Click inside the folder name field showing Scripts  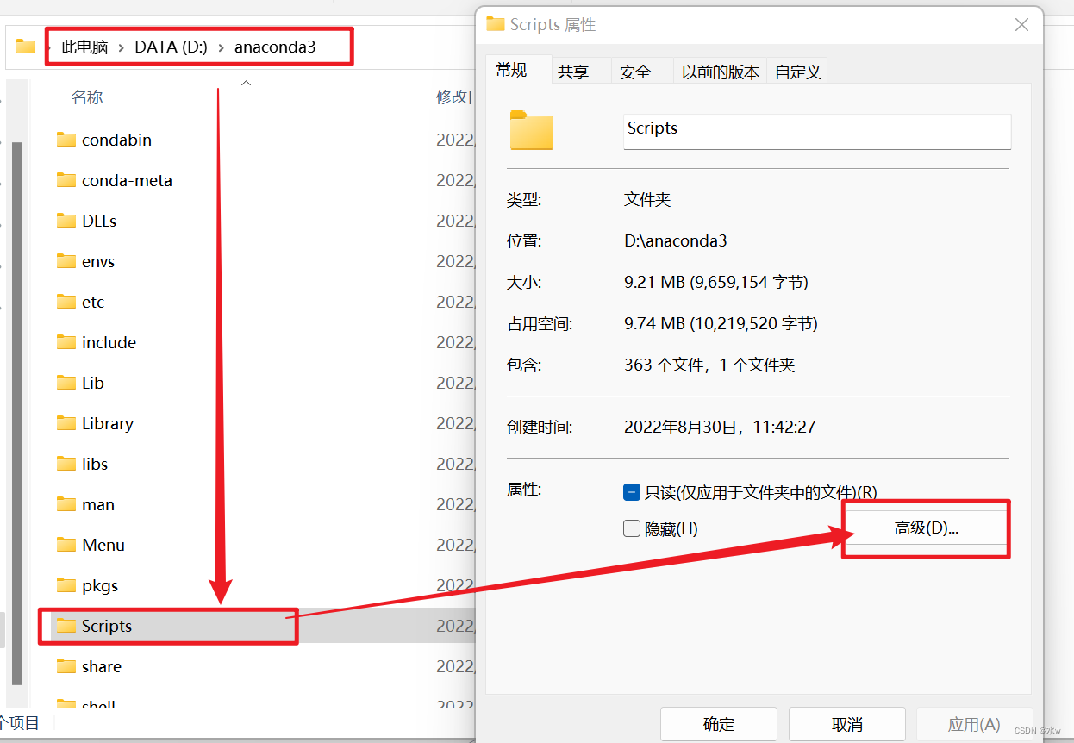tap(815, 131)
